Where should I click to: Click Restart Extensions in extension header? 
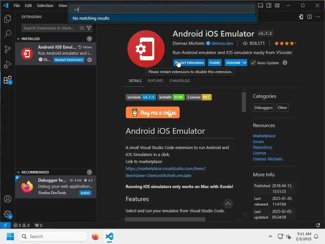[x=189, y=63]
